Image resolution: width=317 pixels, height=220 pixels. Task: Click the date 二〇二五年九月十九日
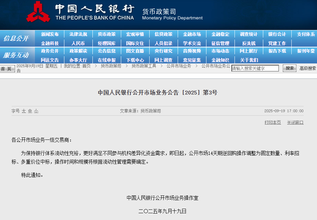tap(162, 211)
